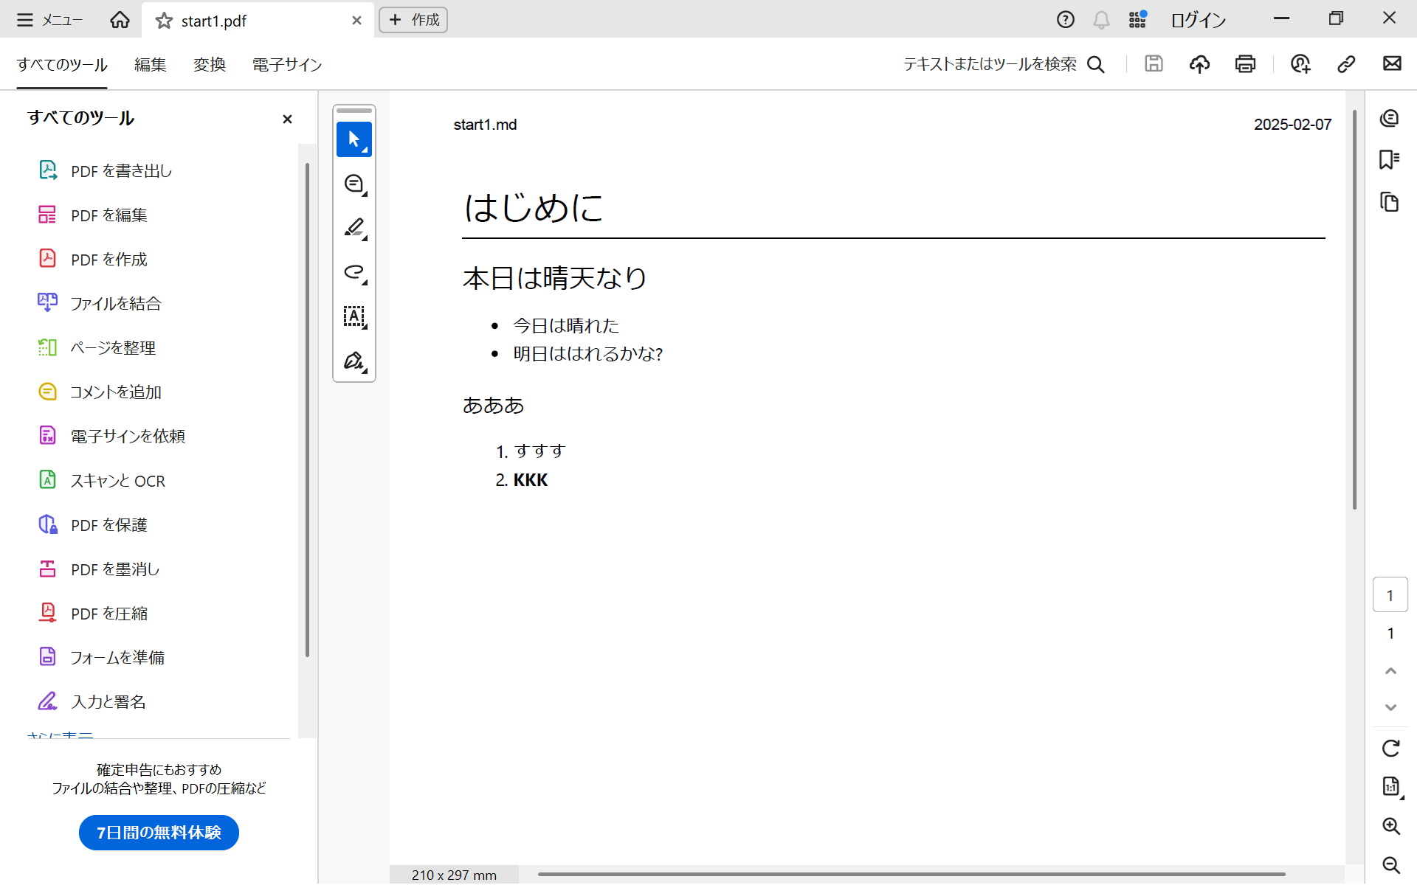The image size is (1417, 885).
Task: Open the 電子サイン tab
Action: (x=286, y=65)
